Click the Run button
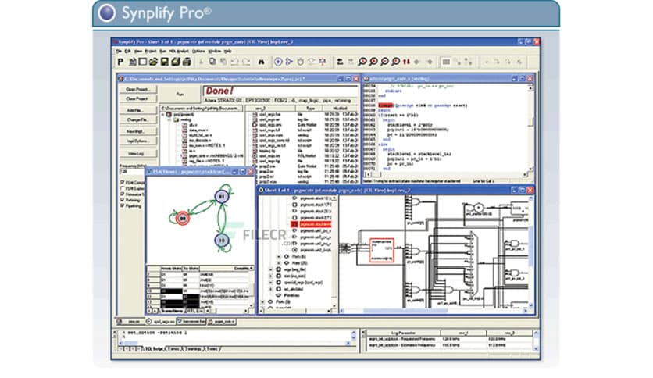The height and width of the screenshot is (378, 653). coord(180,94)
